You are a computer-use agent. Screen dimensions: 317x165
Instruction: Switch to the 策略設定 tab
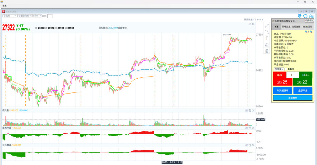(x=286, y=27)
